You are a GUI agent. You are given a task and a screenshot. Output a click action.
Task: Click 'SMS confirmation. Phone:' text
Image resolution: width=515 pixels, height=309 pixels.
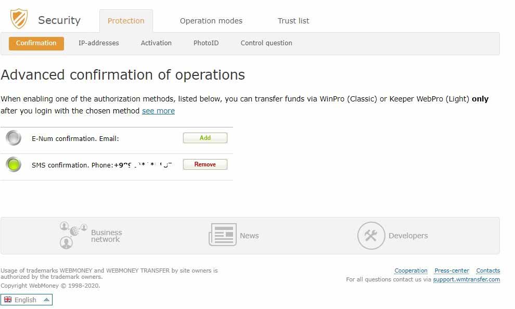tap(72, 165)
